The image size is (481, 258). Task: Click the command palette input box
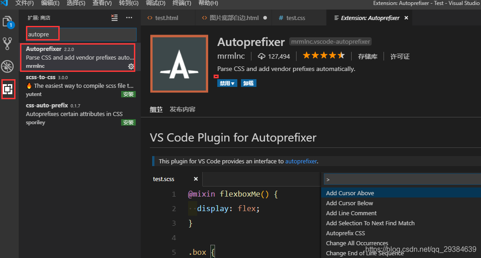[x=403, y=180]
